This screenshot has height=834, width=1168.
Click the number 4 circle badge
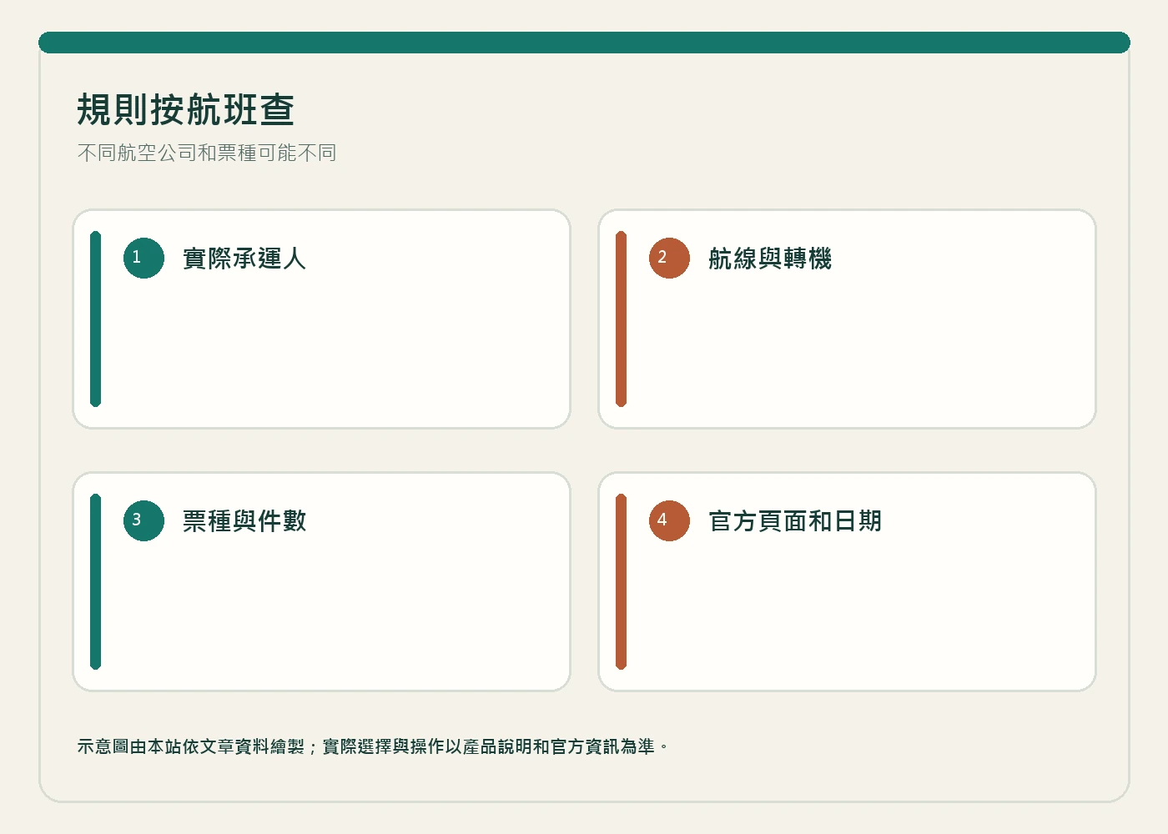point(669,520)
